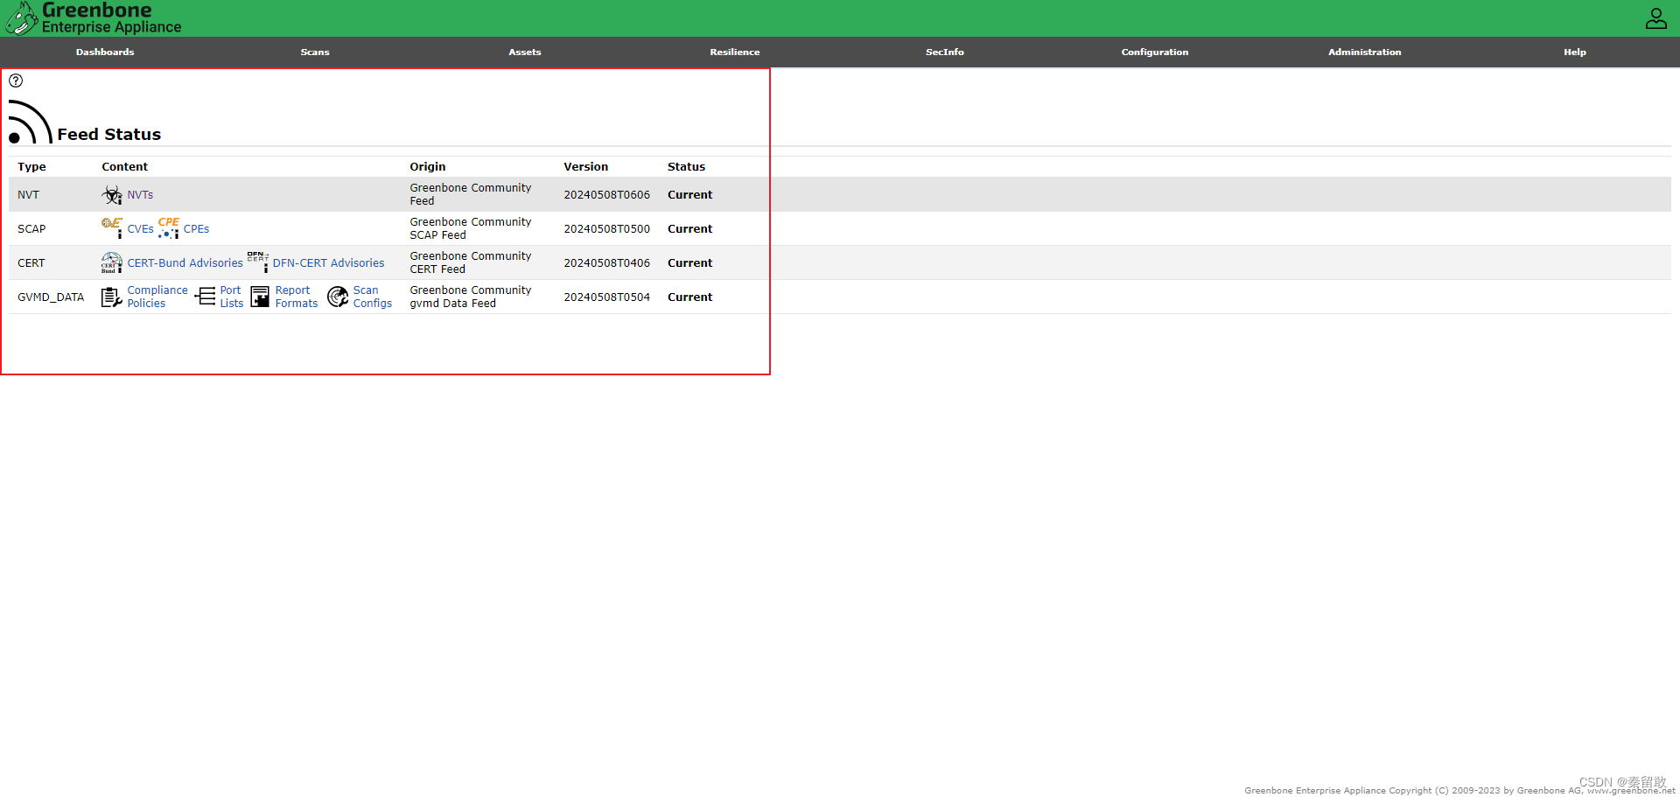This screenshot has height=797, width=1680.
Task: Click the Greenbone Enterprise Appliance title
Action: 112,17
